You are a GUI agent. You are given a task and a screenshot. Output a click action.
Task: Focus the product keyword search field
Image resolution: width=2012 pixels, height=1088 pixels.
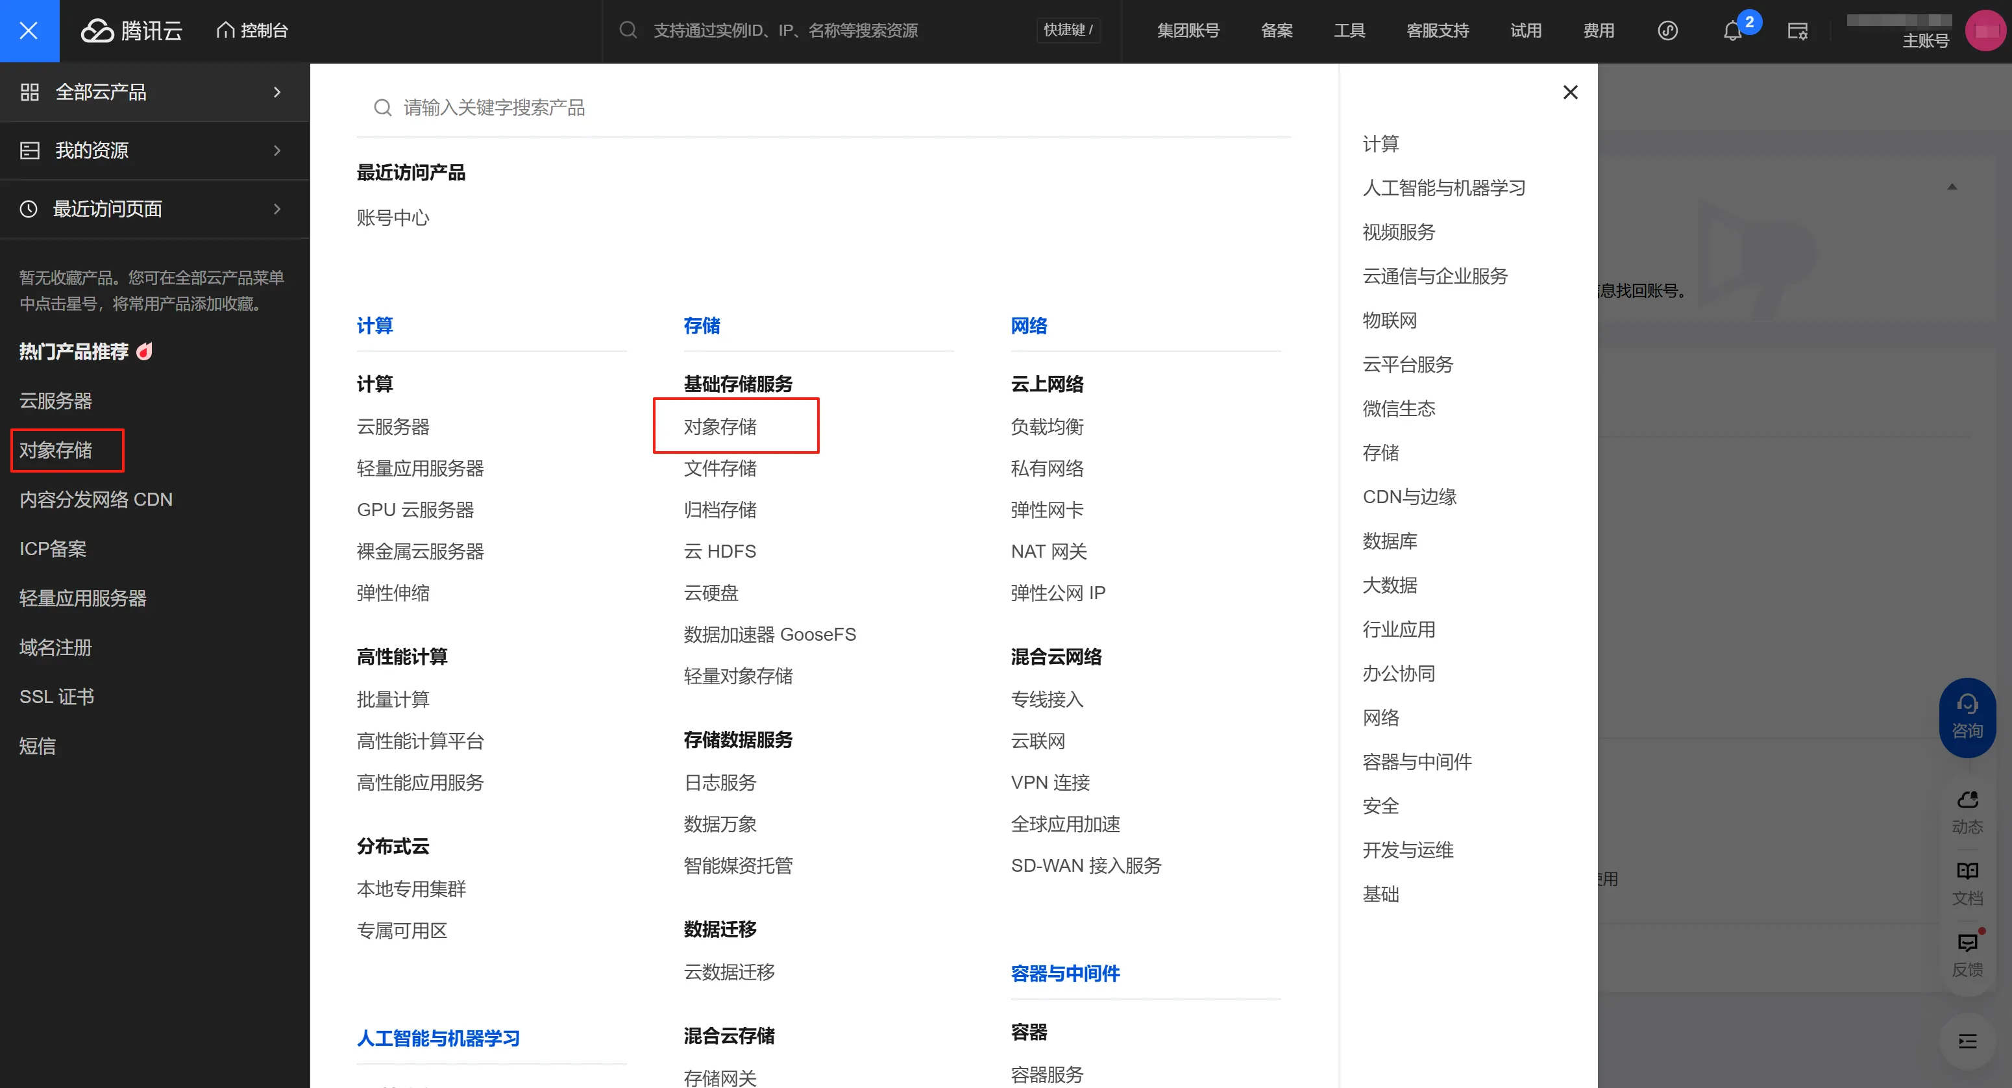pyautogui.click(x=824, y=108)
